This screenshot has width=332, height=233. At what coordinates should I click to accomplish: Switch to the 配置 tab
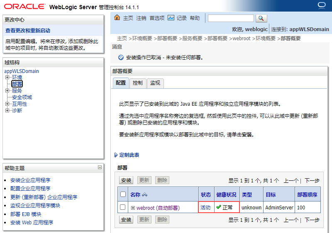click(x=121, y=83)
